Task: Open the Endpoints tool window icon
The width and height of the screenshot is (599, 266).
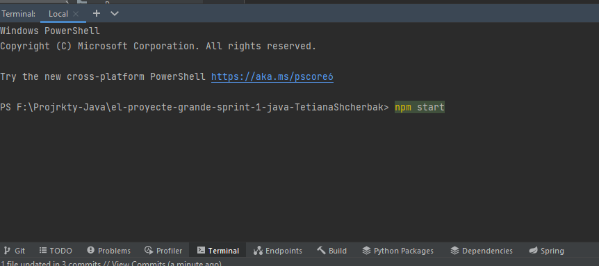Action: coord(258,251)
